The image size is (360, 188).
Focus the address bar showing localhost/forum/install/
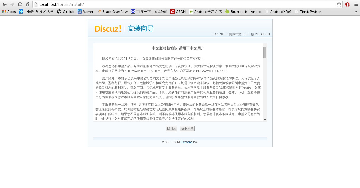point(185,4)
